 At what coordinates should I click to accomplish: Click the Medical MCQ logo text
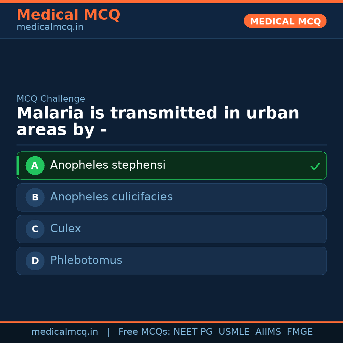coord(68,15)
